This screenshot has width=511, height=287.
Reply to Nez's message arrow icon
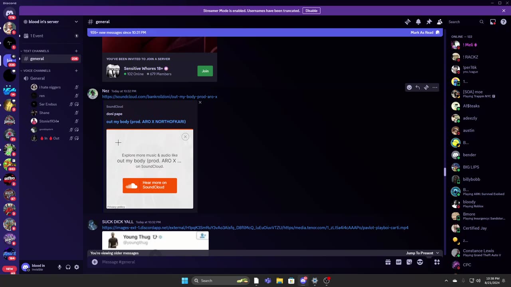(x=418, y=87)
